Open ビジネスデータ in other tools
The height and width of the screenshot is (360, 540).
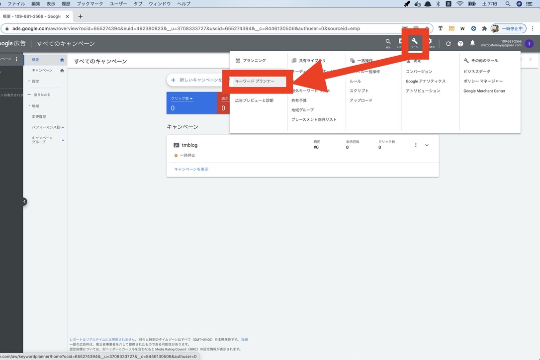pos(477,71)
